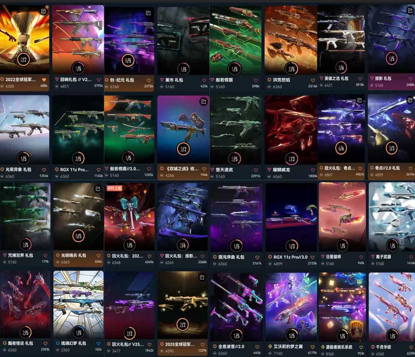The height and width of the screenshot is (357, 415).
Task: Click share icon on 2022全球冠军 card
Action: pyautogui.click(x=43, y=11)
